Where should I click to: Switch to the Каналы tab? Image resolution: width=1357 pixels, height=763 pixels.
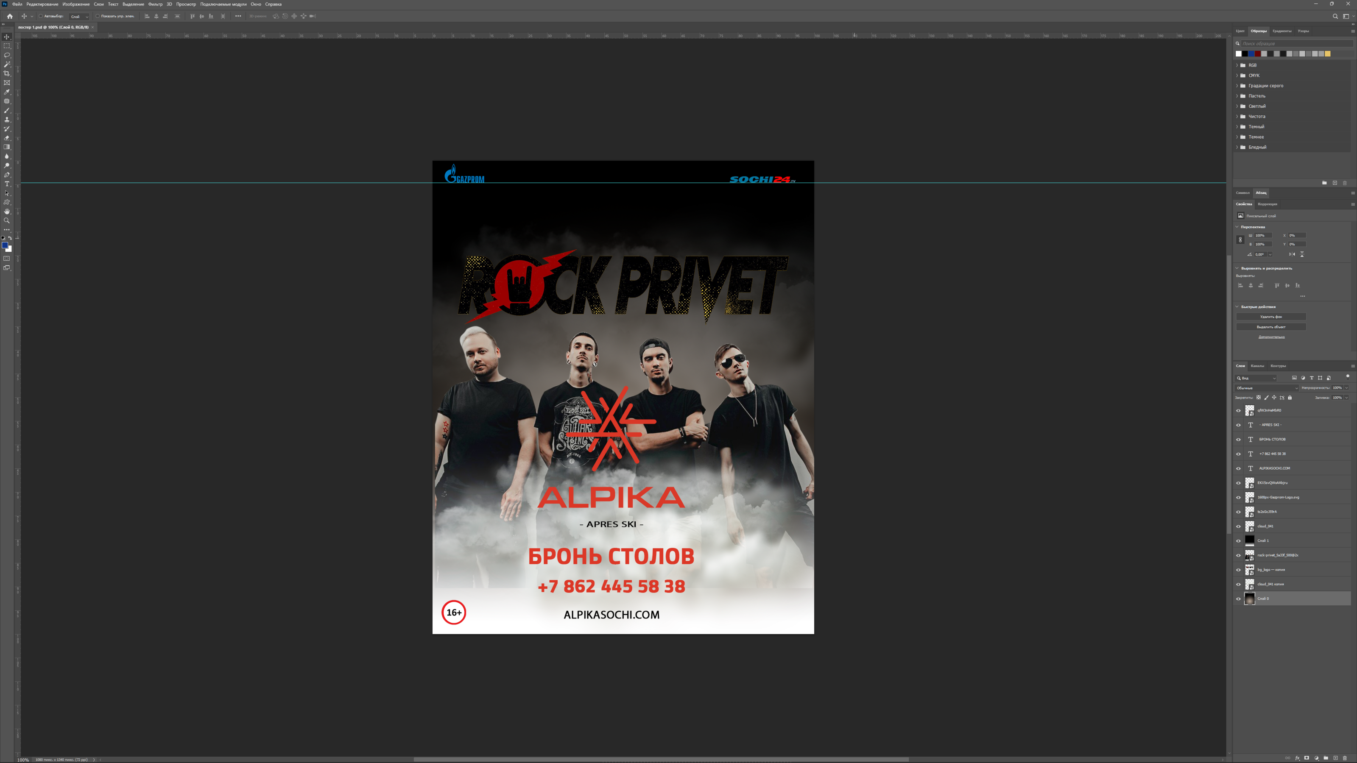click(1257, 366)
